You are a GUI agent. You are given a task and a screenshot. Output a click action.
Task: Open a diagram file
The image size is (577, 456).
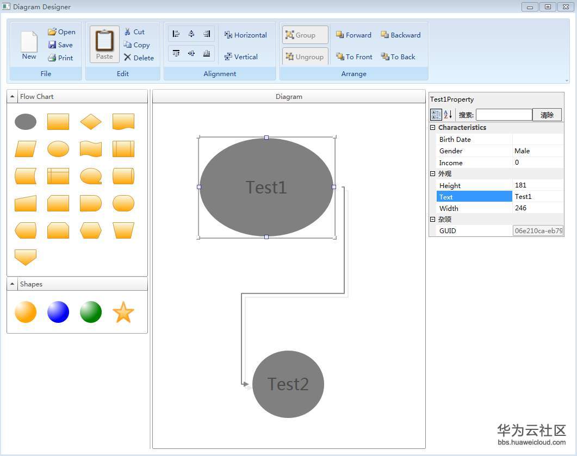click(61, 32)
